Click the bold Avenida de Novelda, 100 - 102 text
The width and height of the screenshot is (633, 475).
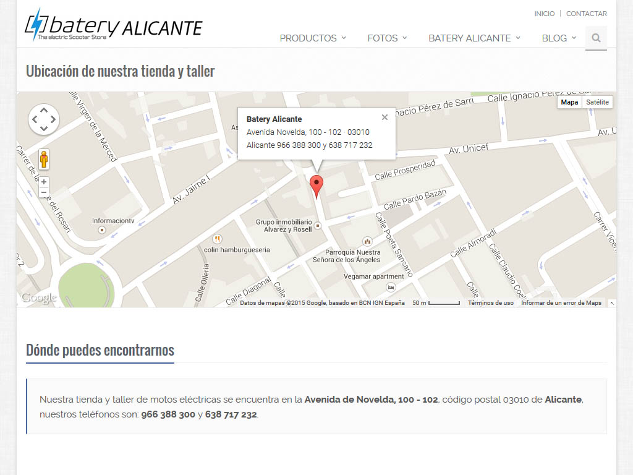[371, 400]
